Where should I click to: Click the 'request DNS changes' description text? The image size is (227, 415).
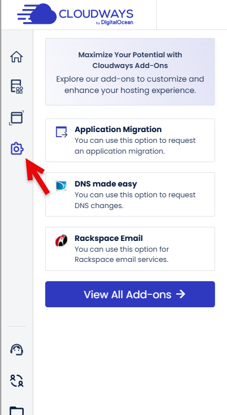[x=135, y=200]
